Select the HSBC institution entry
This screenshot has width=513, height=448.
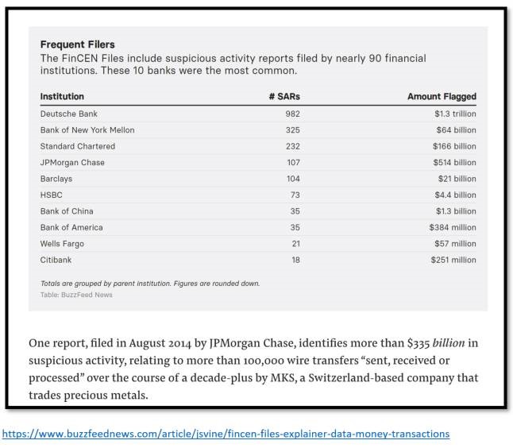[52, 195]
